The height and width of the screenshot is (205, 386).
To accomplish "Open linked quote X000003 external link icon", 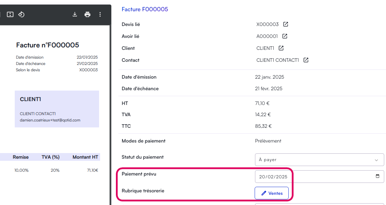I will click(286, 25).
